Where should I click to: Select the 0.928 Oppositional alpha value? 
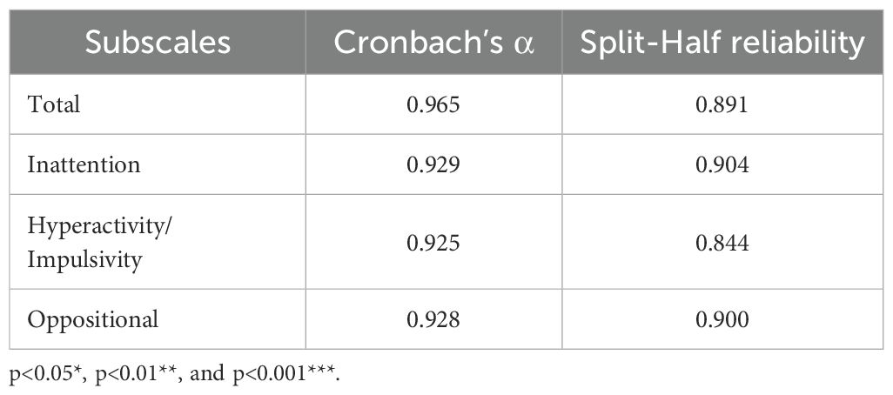pyautogui.click(x=432, y=319)
